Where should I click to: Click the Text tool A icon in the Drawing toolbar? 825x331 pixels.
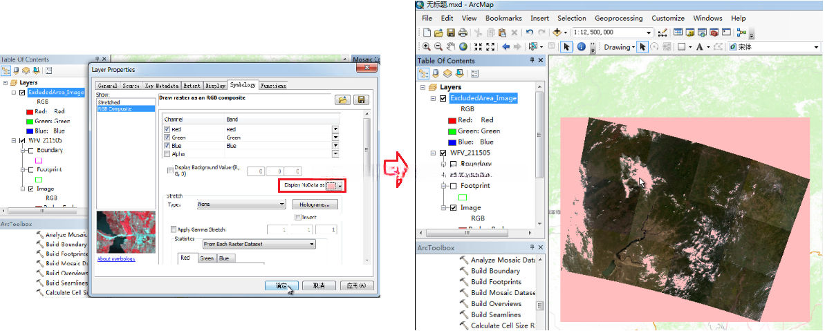[x=699, y=47]
